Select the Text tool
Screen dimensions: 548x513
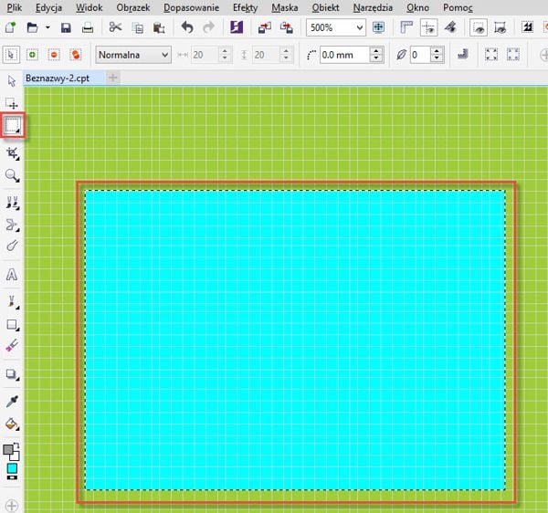[13, 274]
